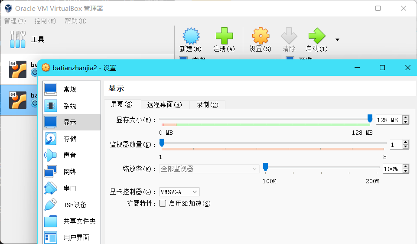Maximize the batianzhanjia2 设置 dialog
Screen dimensions: 417x244
pos(382,68)
